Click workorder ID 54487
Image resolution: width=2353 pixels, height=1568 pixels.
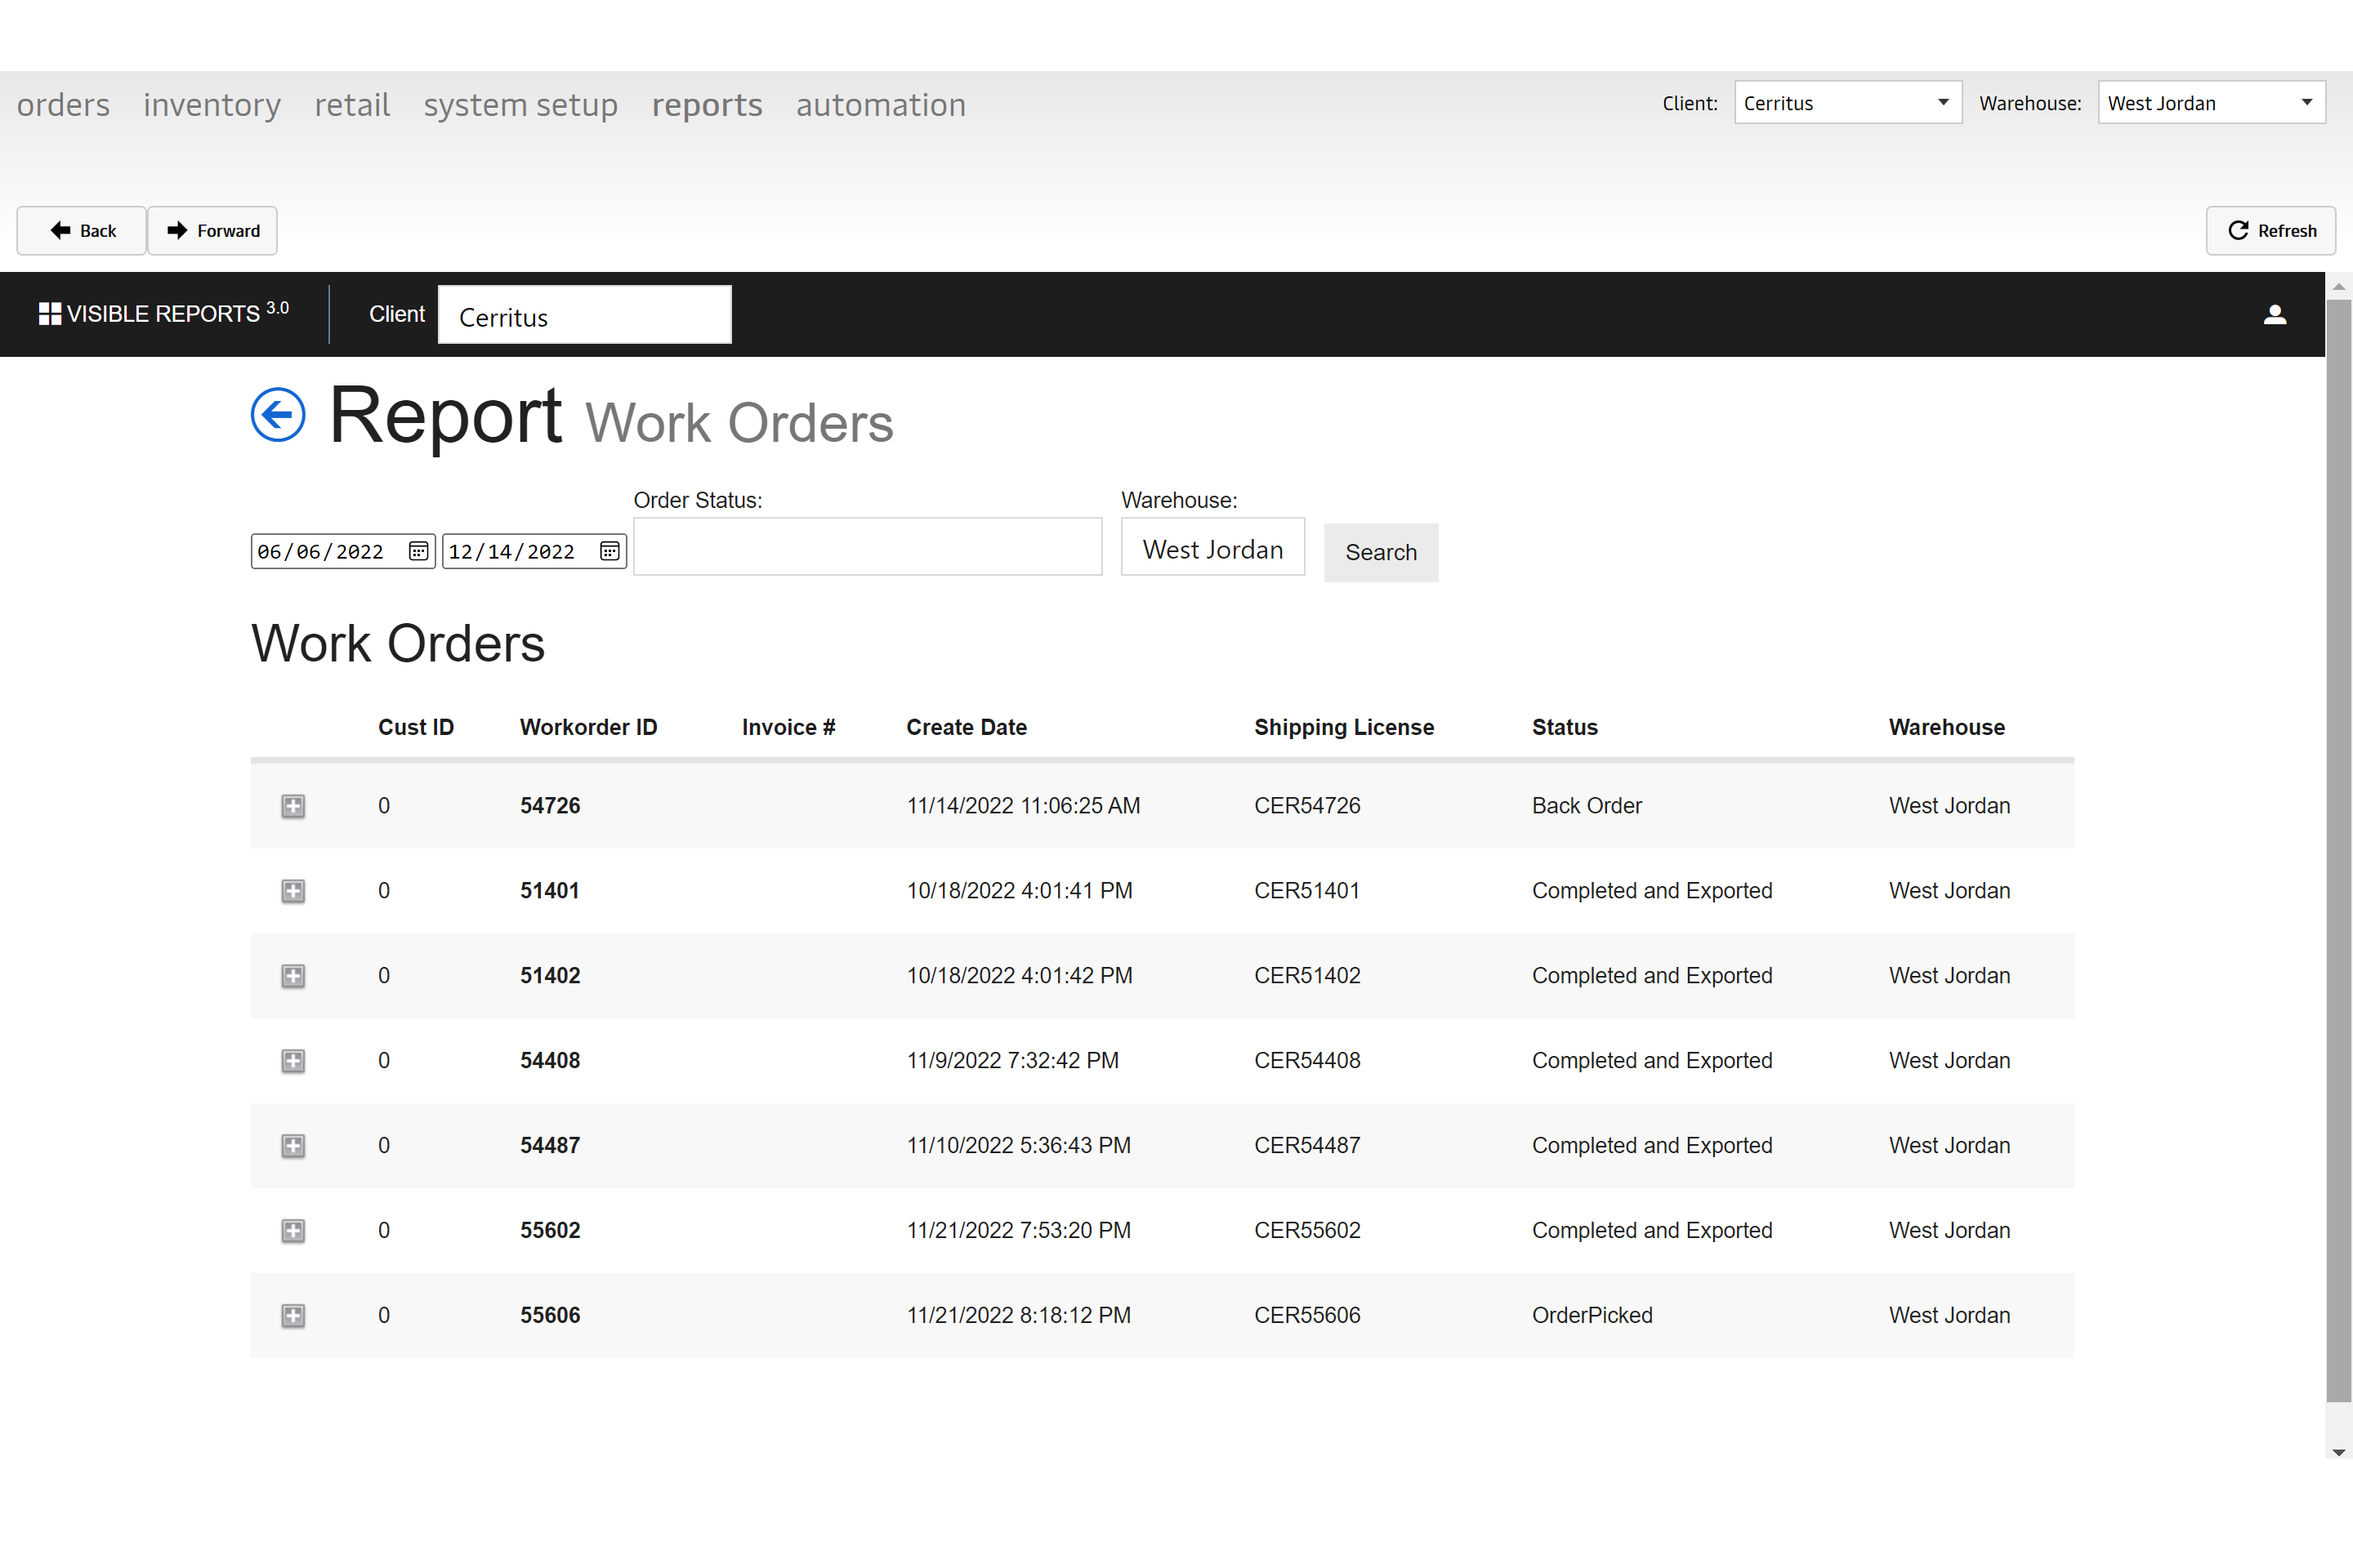tap(550, 1146)
